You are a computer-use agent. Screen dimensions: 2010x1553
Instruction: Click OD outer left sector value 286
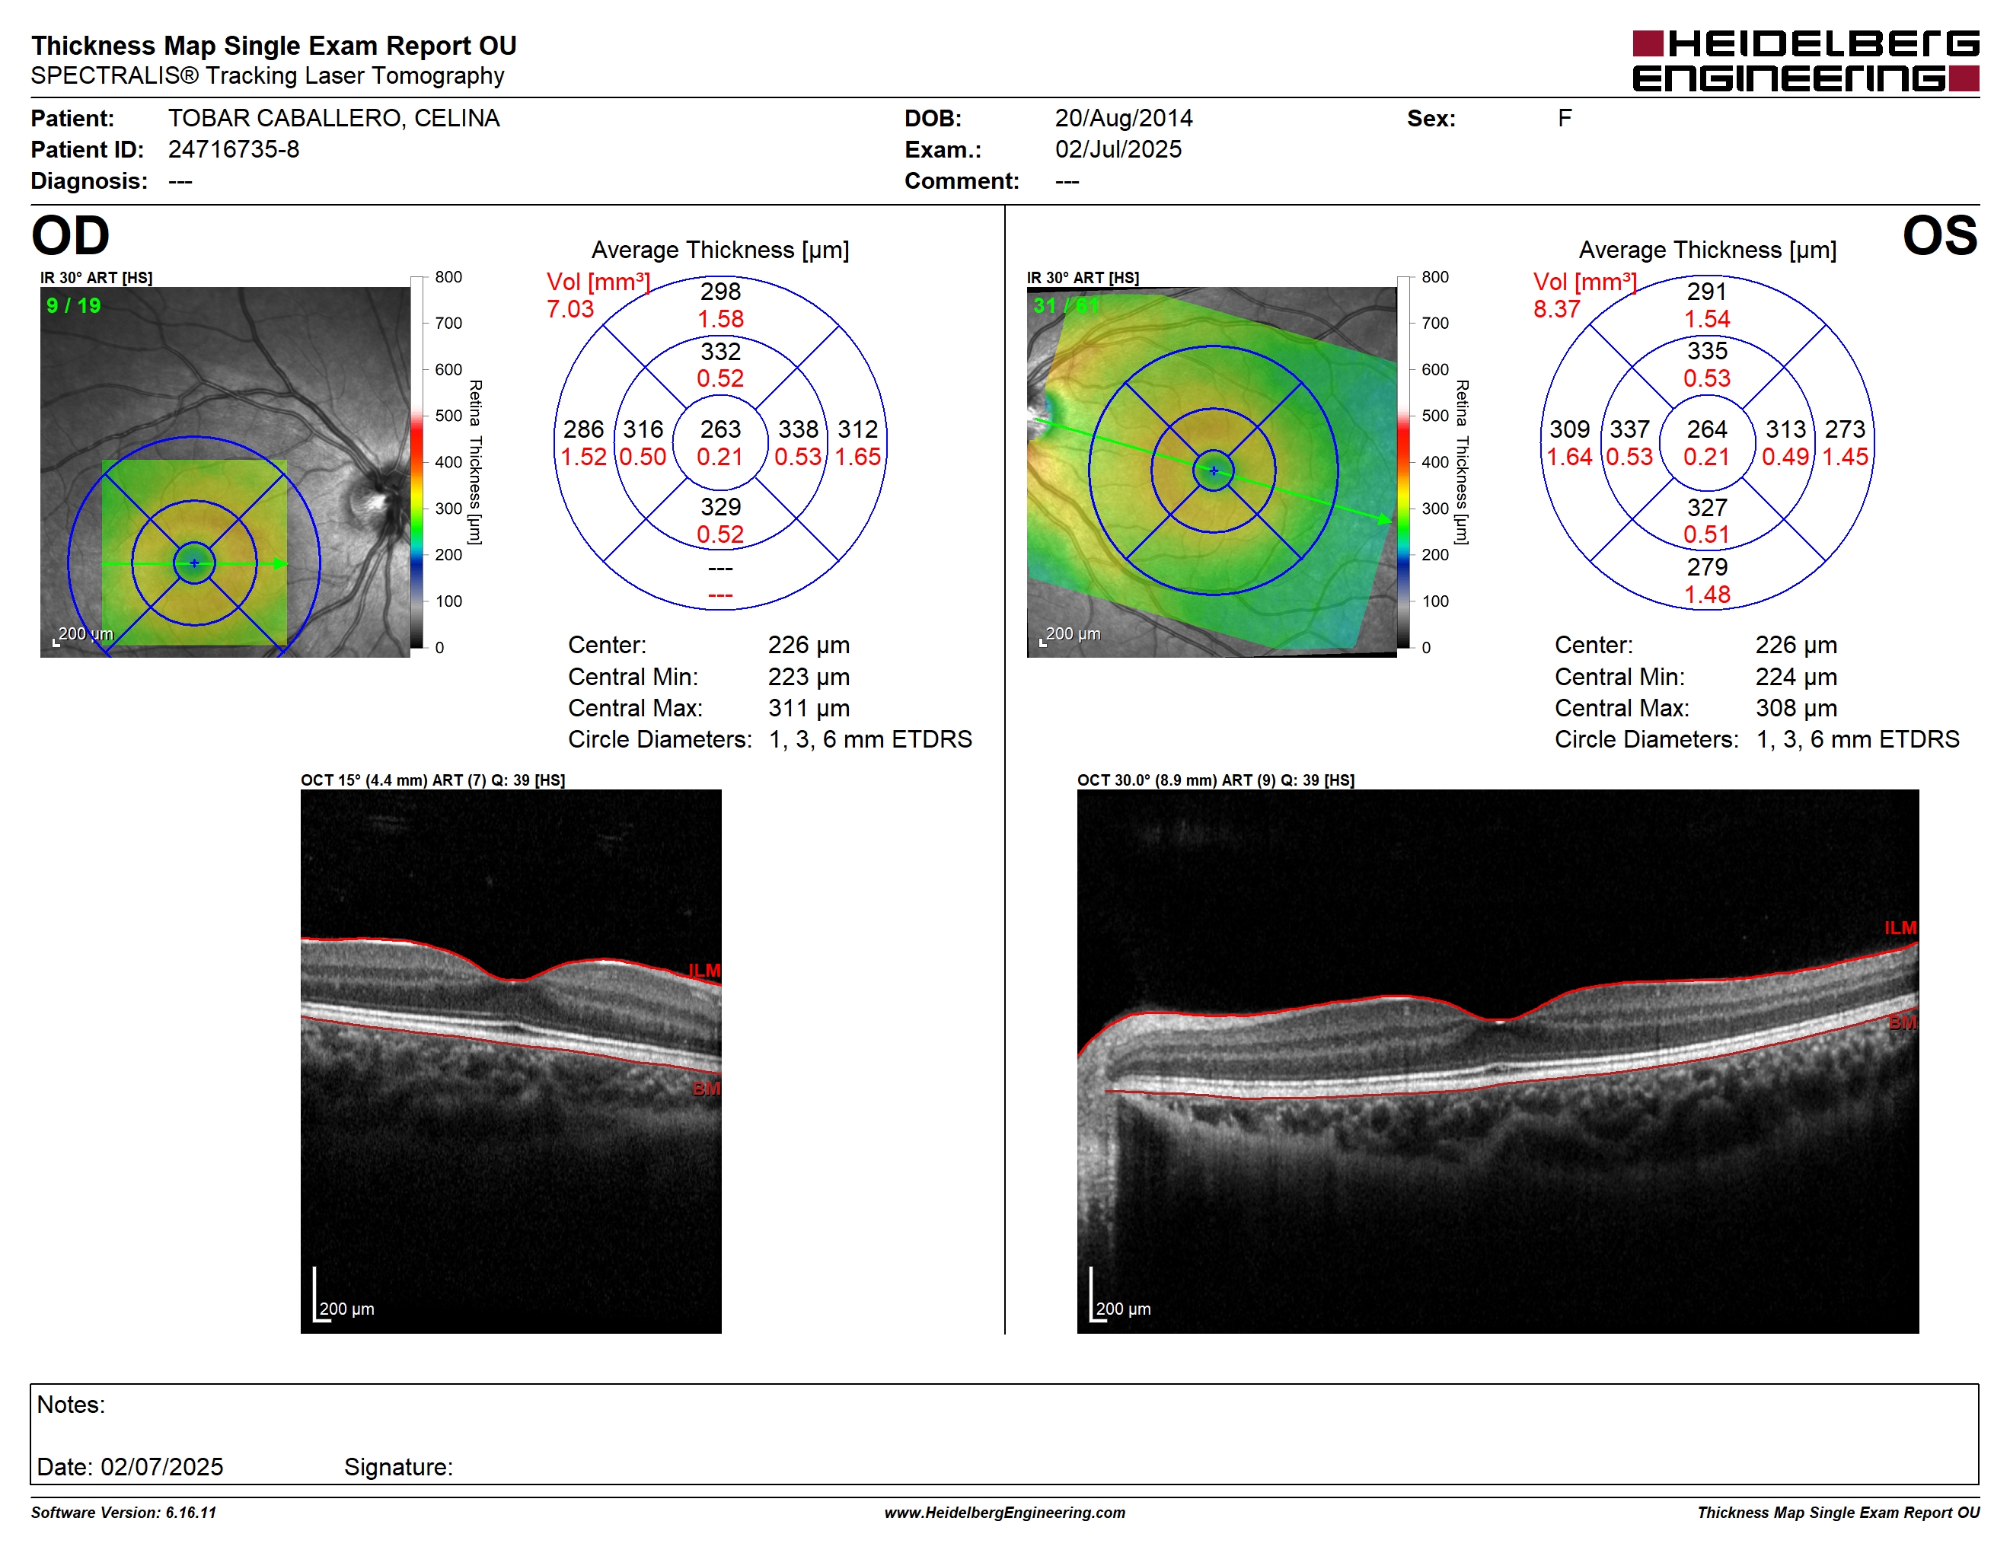point(583,429)
